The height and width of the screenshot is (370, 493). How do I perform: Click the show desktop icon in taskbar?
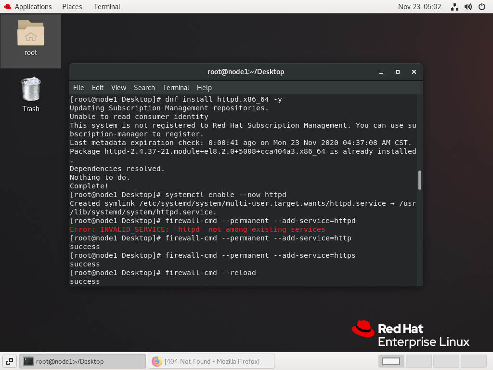pyautogui.click(x=10, y=361)
